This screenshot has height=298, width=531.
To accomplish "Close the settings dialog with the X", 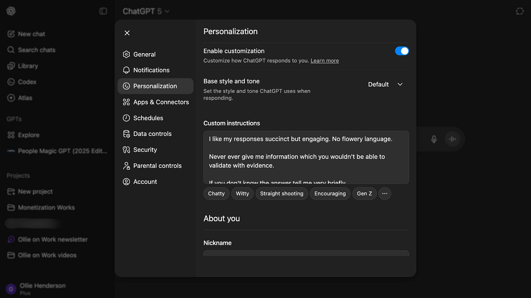I will (127, 33).
